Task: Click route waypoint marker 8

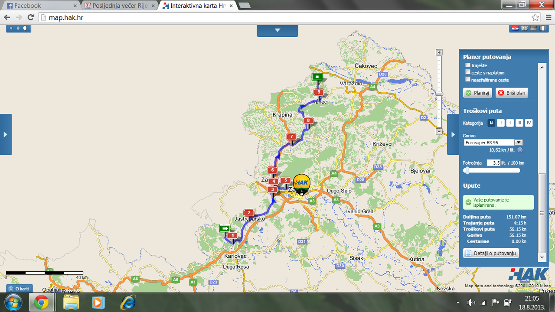Action: [308, 120]
